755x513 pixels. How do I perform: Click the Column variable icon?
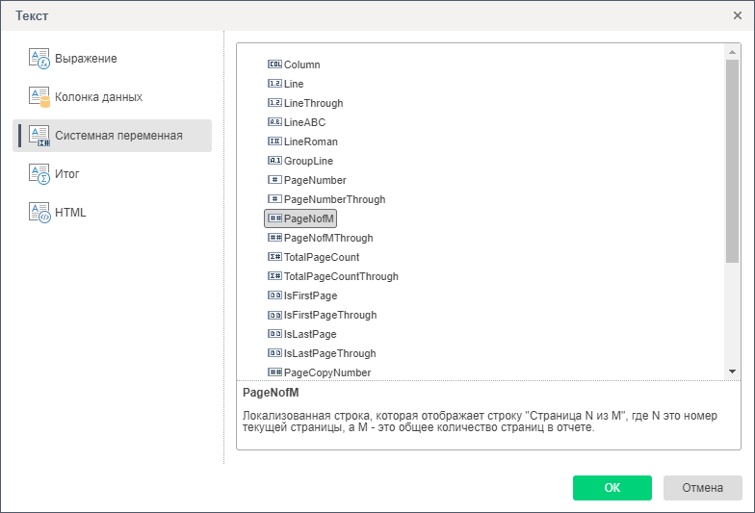pos(274,64)
